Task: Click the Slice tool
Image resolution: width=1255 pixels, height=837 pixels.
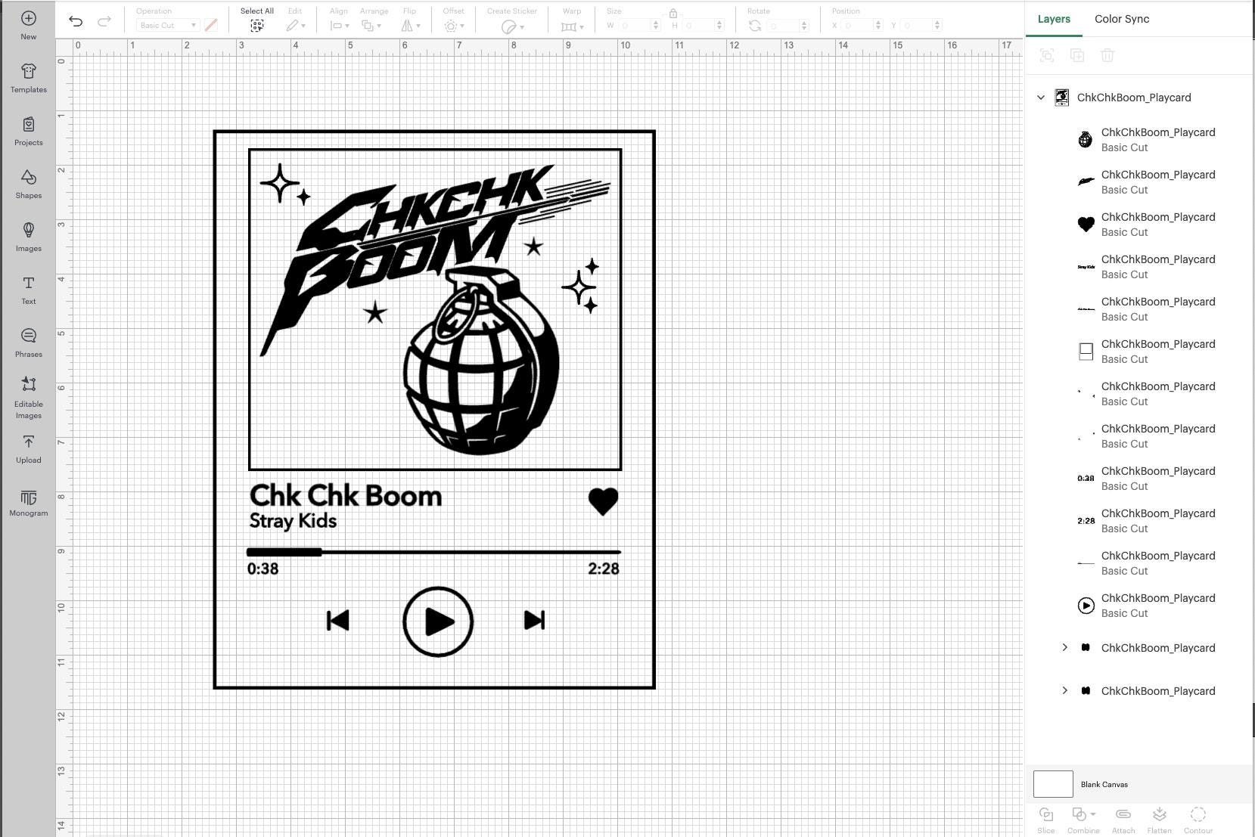Action: pos(1045,820)
